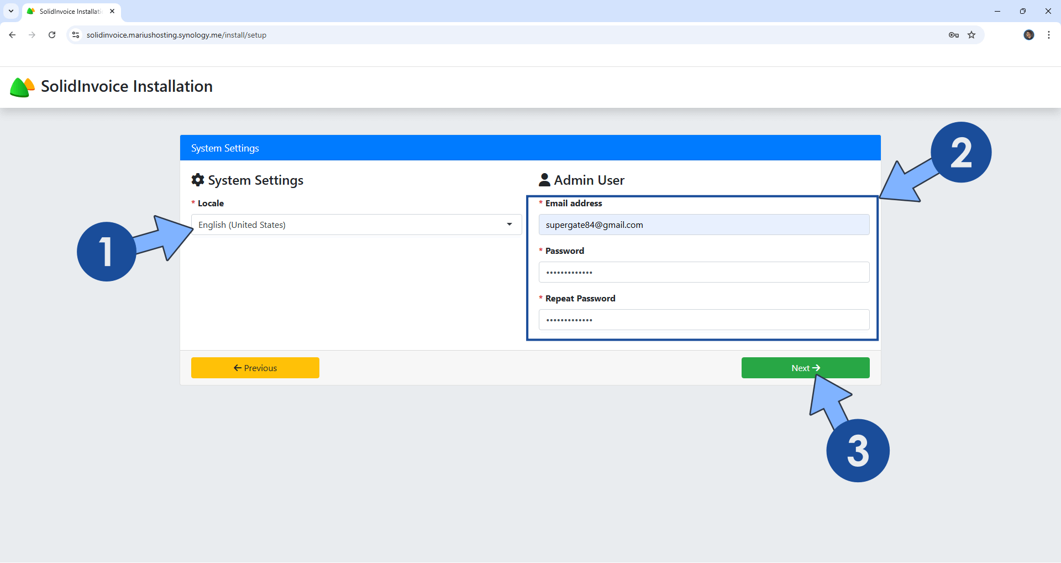Click the browser back arrow
Screen dimensions: 1061x563
coord(12,35)
